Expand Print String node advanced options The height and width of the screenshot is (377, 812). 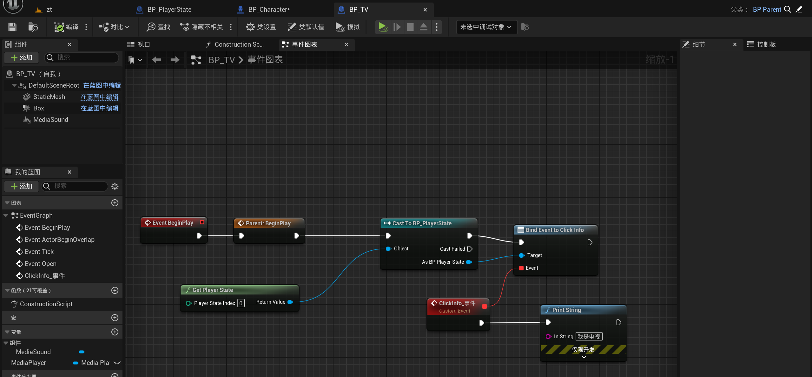point(584,357)
